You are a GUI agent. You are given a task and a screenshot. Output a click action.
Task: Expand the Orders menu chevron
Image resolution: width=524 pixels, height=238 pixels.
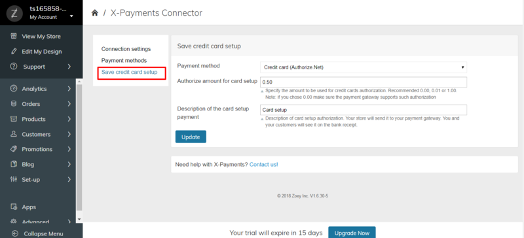click(x=69, y=104)
